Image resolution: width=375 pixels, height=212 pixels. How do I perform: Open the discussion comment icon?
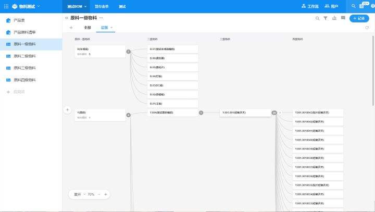pos(343,18)
